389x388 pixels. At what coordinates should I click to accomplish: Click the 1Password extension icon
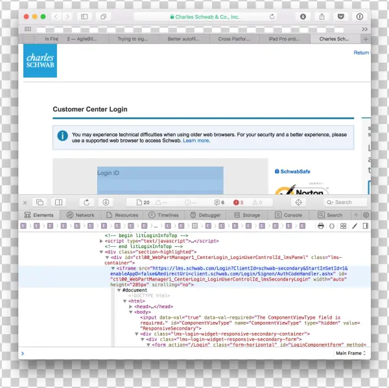[x=360, y=17]
